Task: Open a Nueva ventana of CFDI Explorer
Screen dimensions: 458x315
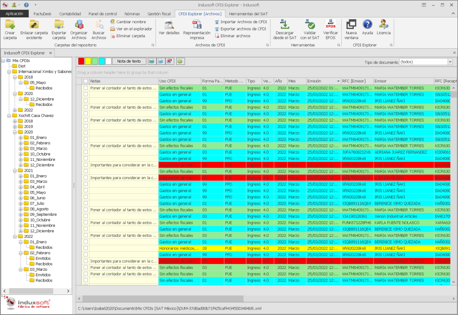Action: 351,30
